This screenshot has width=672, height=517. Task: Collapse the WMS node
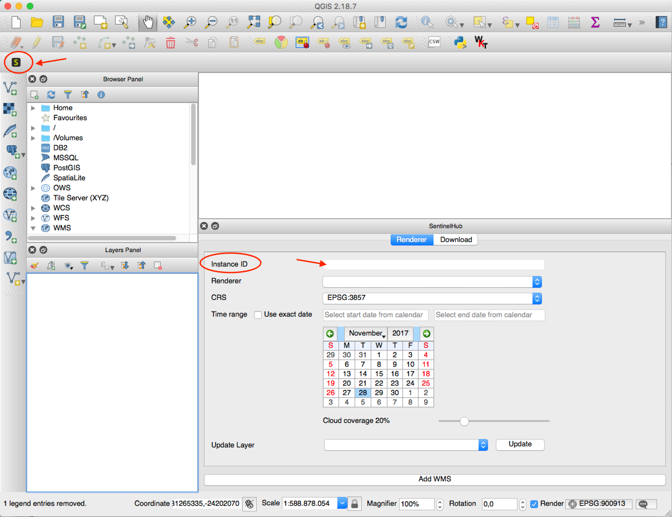[x=33, y=228]
